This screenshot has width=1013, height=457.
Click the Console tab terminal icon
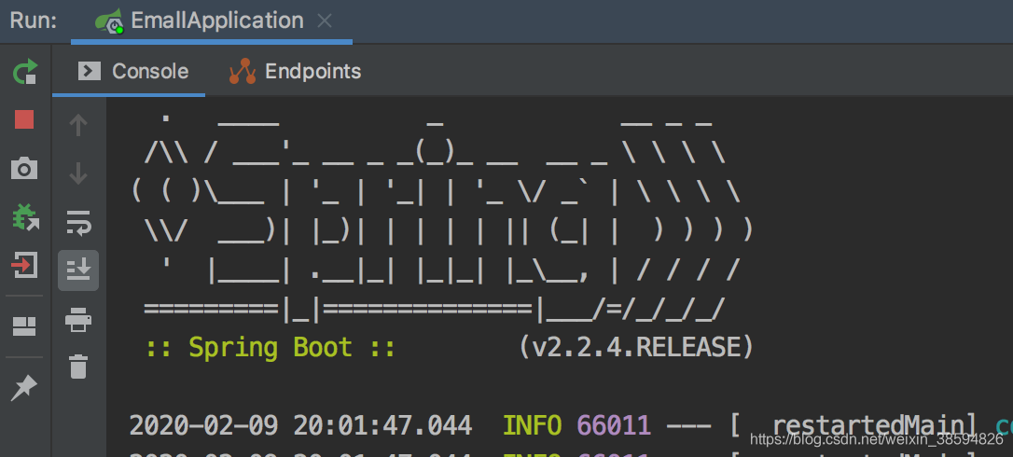pos(90,71)
